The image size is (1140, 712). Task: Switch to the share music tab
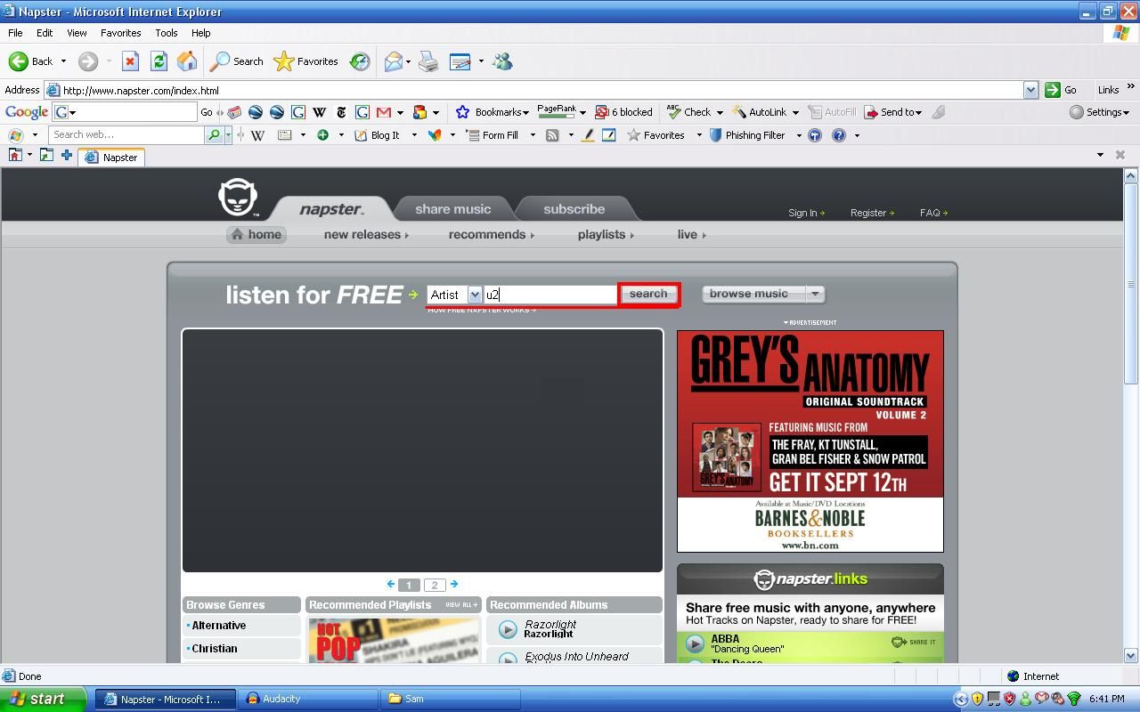[x=452, y=209]
